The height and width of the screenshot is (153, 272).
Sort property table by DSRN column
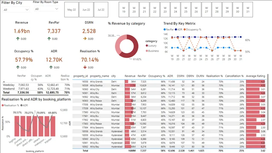click(x=181, y=76)
